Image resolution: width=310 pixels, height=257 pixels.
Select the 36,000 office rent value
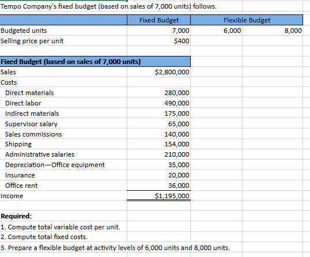[x=159, y=186]
